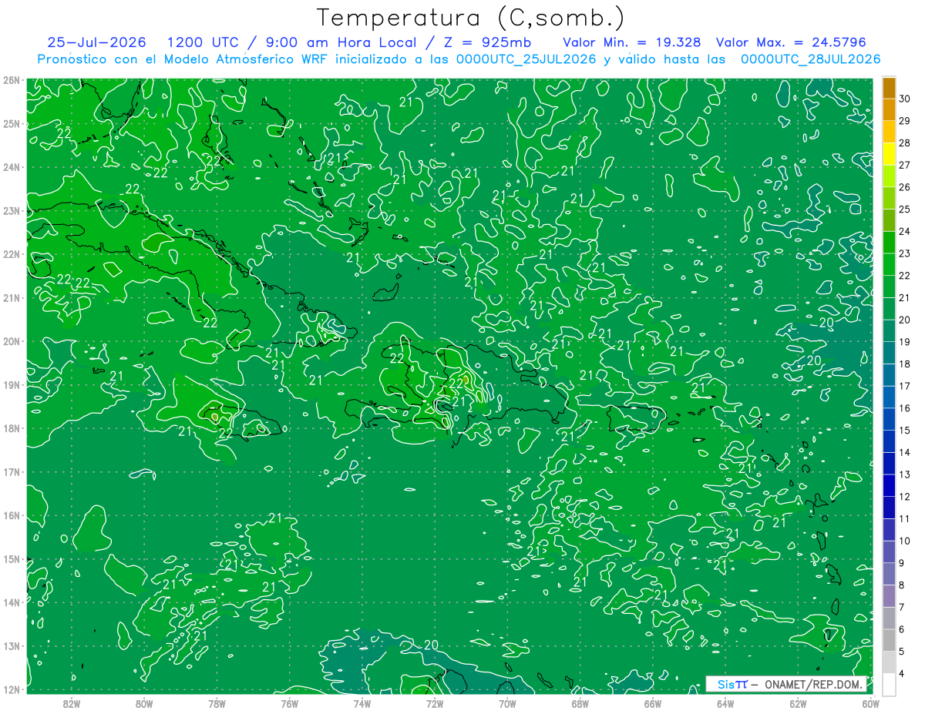
Task: Click the legend value '12'
Action: [x=905, y=497]
